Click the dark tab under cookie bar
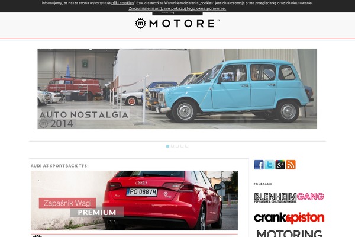The image size is (355, 237). (177, 14)
